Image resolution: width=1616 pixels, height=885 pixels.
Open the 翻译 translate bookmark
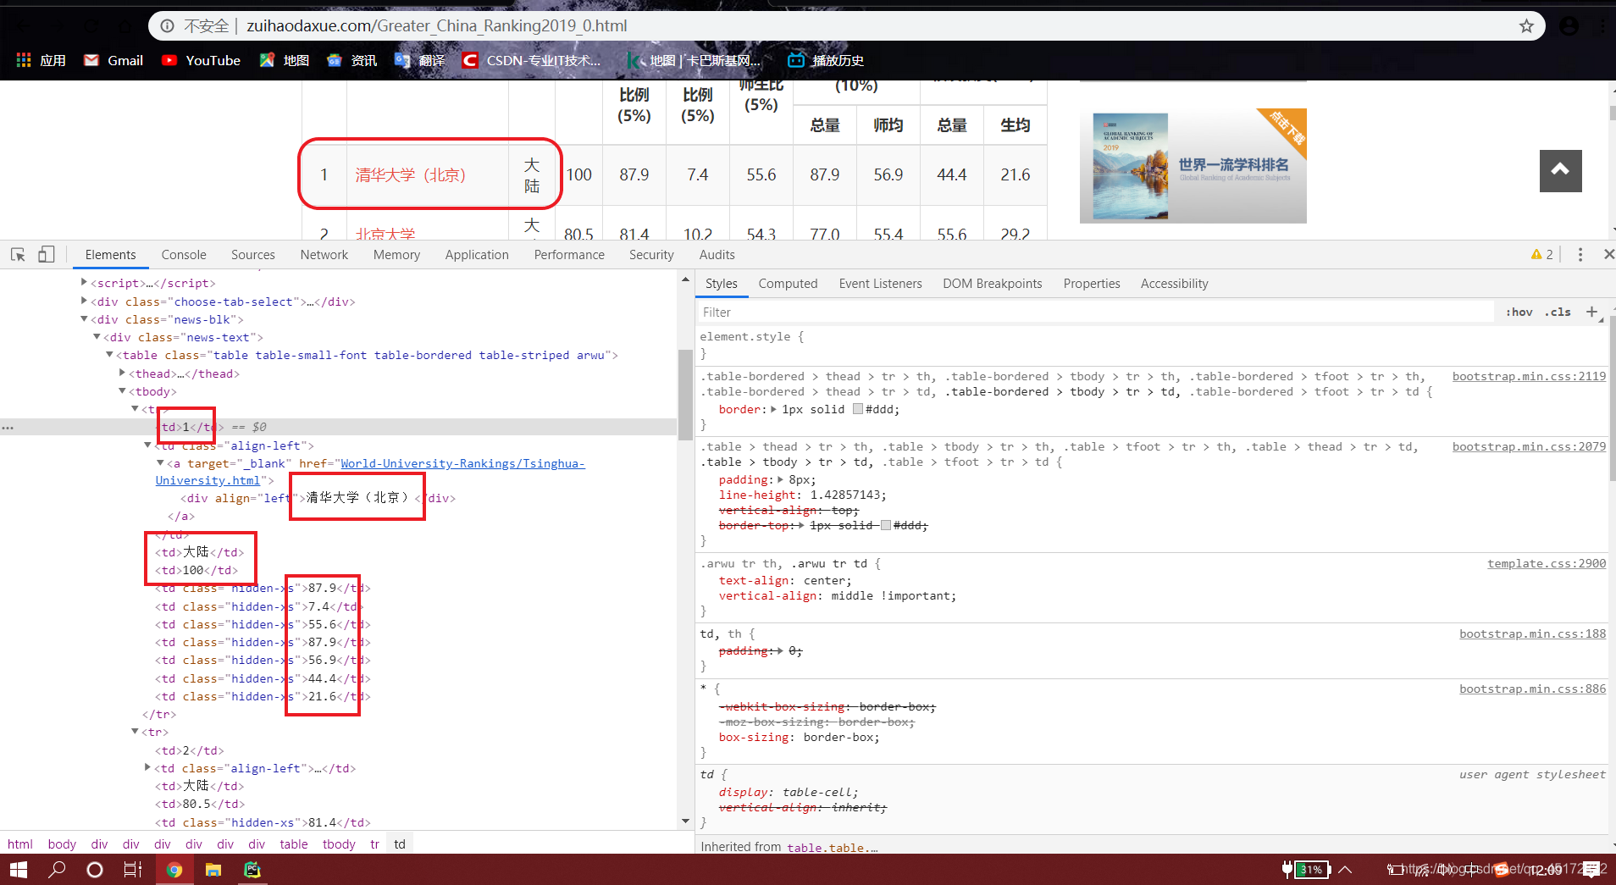(420, 60)
